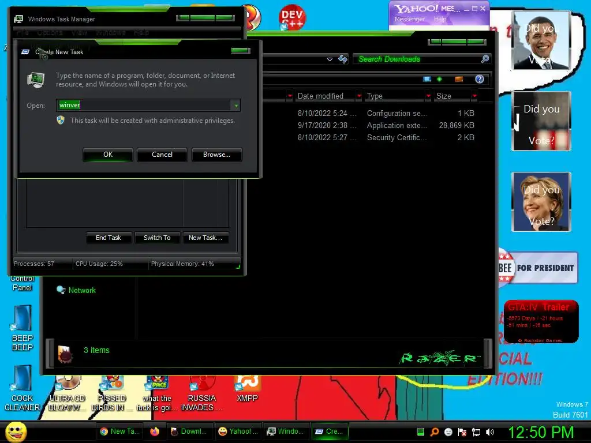Screen dimensions: 591x443
Task: Click the UAC shield icon beside the admin privileges text
Action: (x=60, y=120)
